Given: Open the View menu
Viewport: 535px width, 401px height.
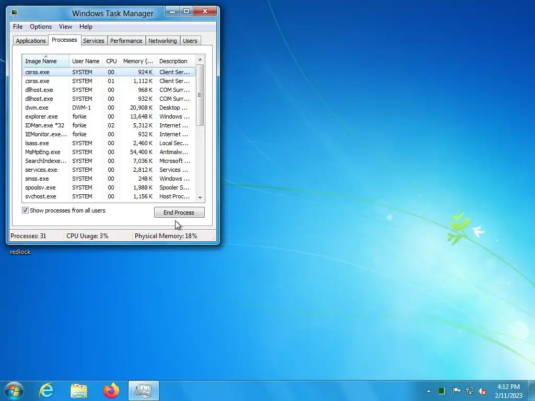Looking at the screenshot, I should (65, 27).
